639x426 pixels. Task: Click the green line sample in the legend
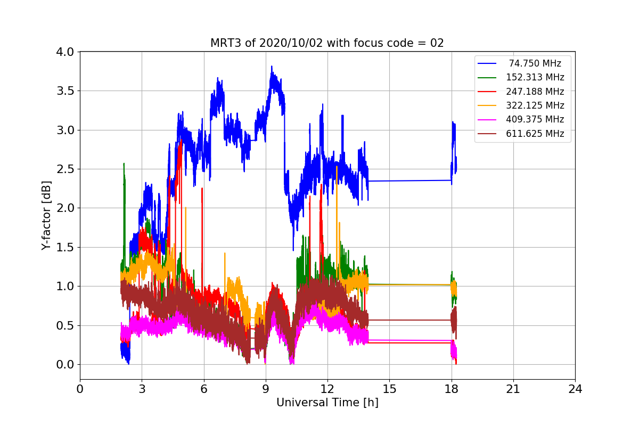pyautogui.click(x=488, y=77)
